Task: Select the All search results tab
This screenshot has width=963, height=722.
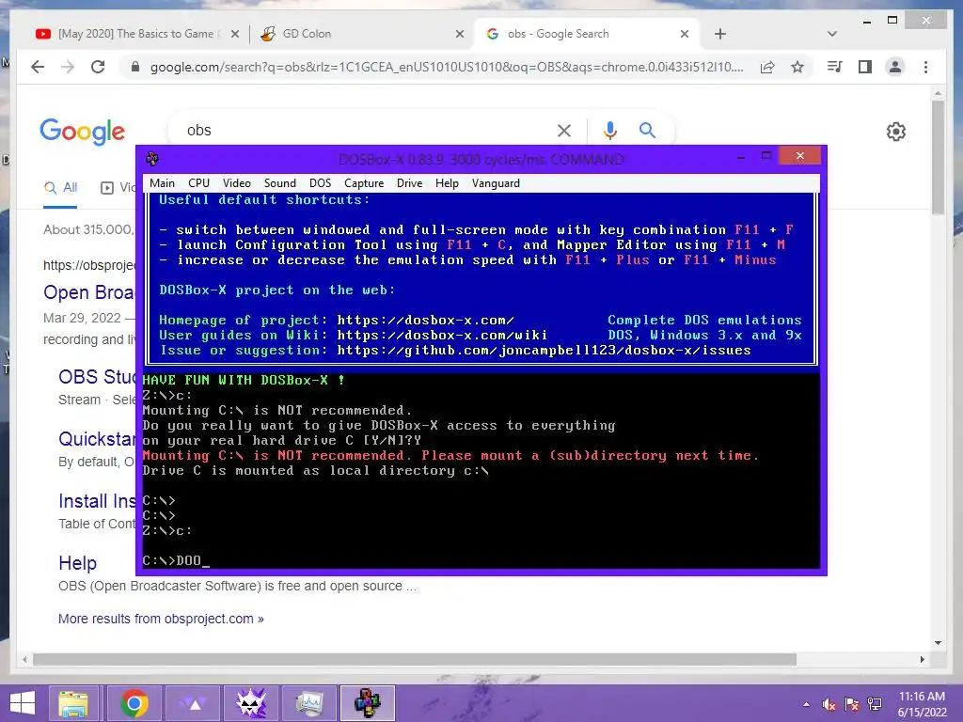Action: (60, 188)
